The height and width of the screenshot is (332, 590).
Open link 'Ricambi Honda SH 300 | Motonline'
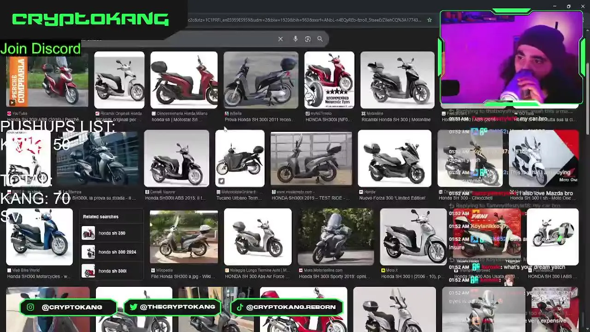pos(396,120)
